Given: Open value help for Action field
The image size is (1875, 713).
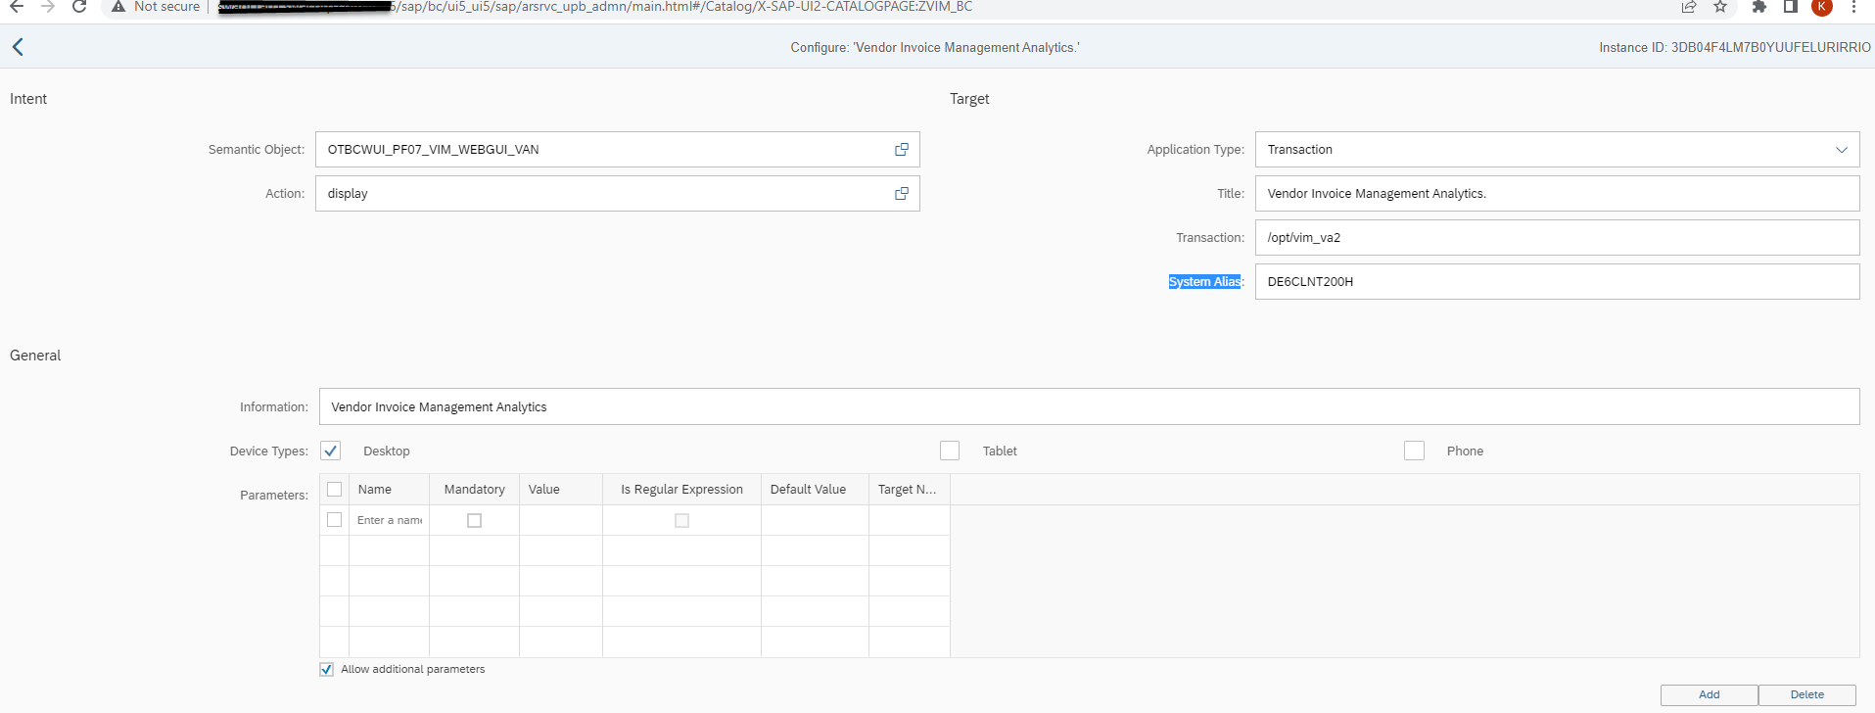Looking at the screenshot, I should pyautogui.click(x=902, y=194).
